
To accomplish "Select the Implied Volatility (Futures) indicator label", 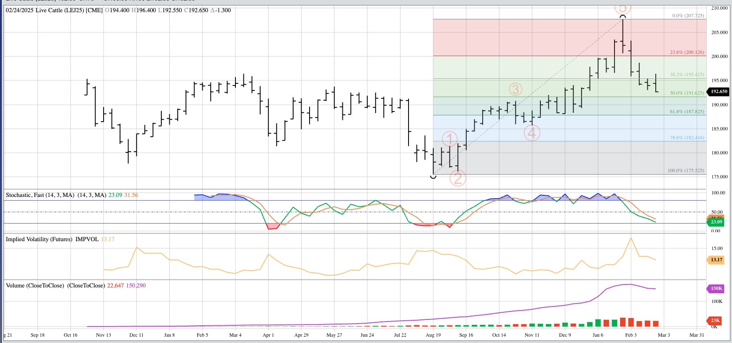I will coord(39,239).
